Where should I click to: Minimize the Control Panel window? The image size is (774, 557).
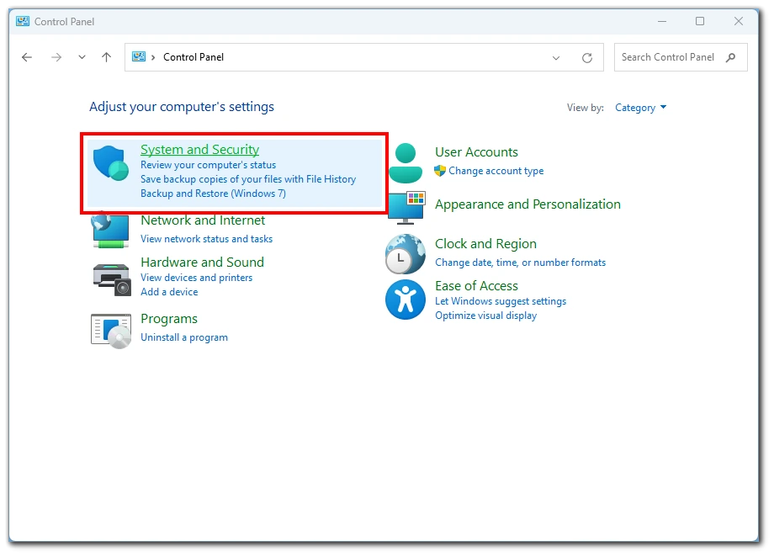(662, 21)
